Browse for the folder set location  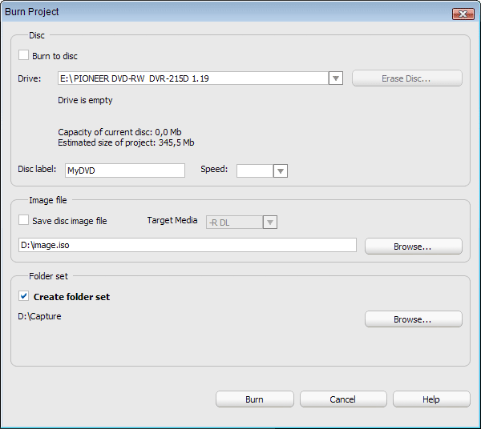[x=414, y=319]
